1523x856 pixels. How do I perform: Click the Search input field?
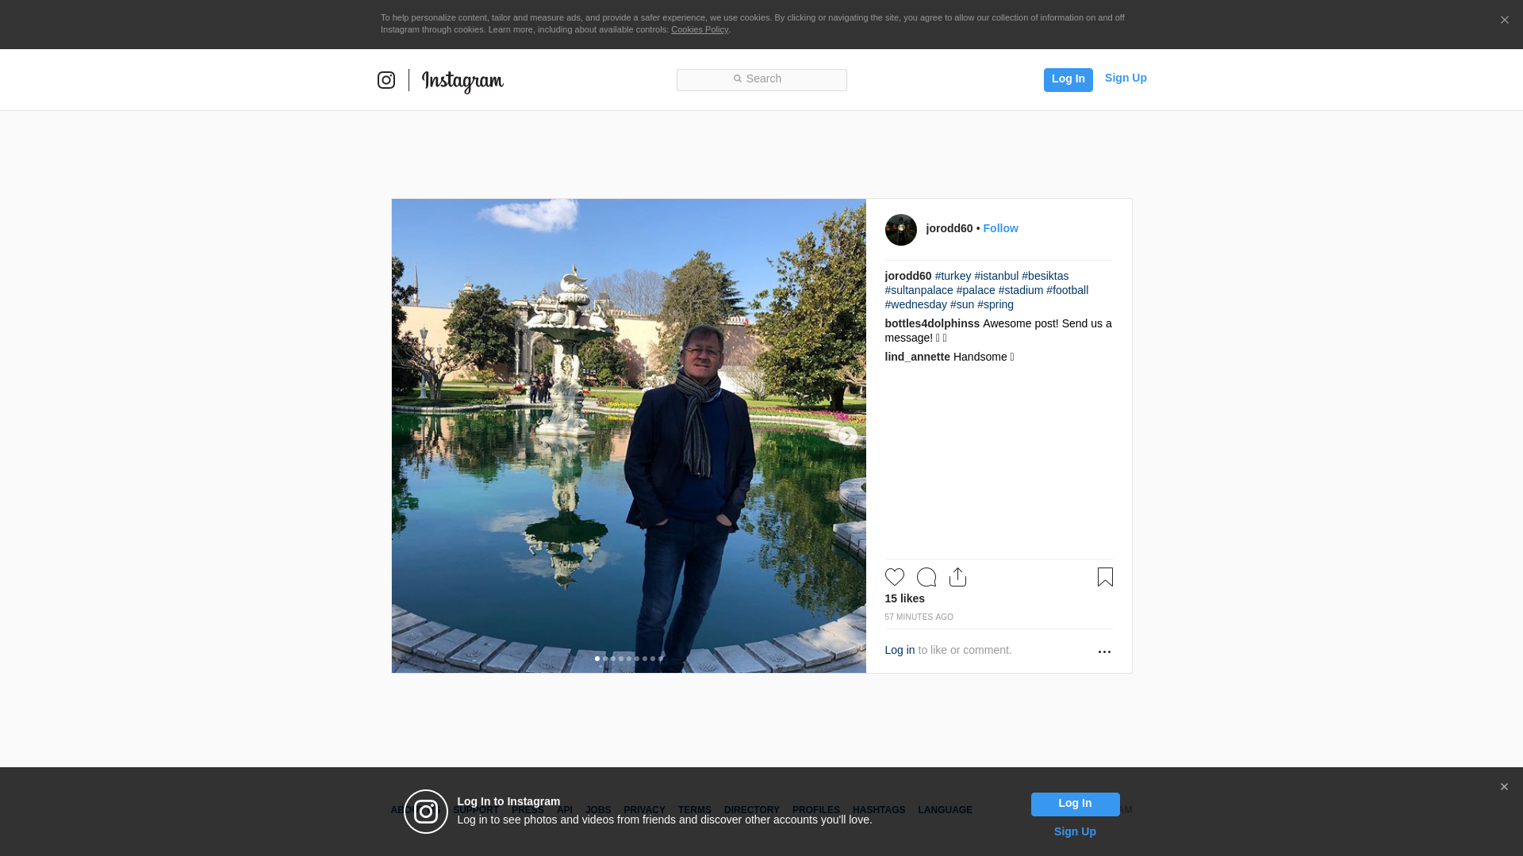tap(761, 79)
